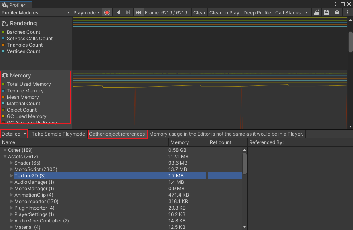This screenshot has width=353, height=230.
Task: Click Take Sample Playmode button
Action: (x=58, y=134)
